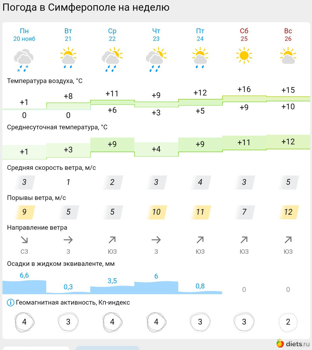The width and height of the screenshot is (312, 350).
Task: Click Monday's northwest wind direction arrow
Action: click(x=24, y=240)
